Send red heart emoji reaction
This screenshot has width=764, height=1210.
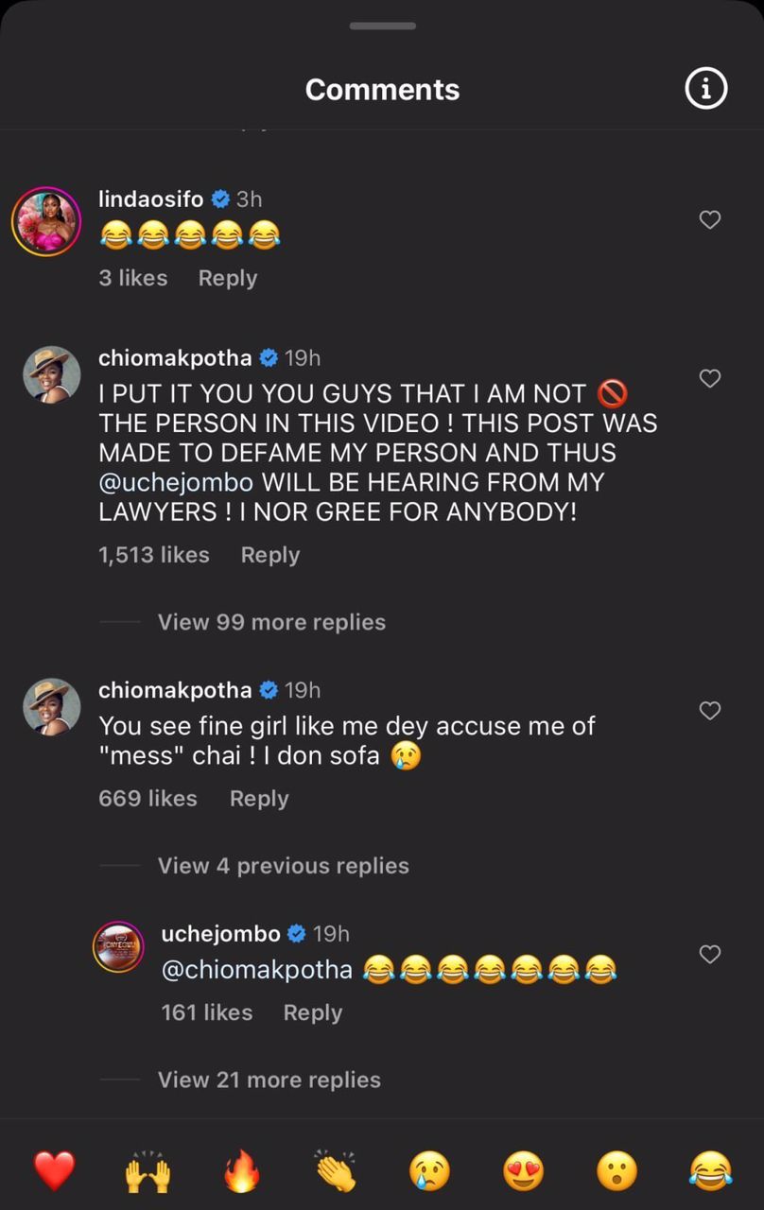54,1172
